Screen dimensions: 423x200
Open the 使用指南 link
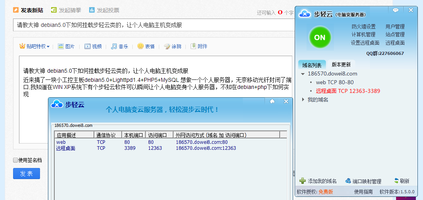363,192
